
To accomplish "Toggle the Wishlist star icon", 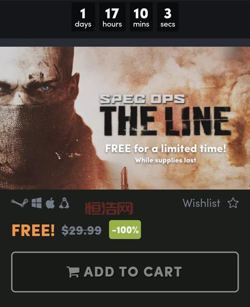I will pyautogui.click(x=233, y=203).
